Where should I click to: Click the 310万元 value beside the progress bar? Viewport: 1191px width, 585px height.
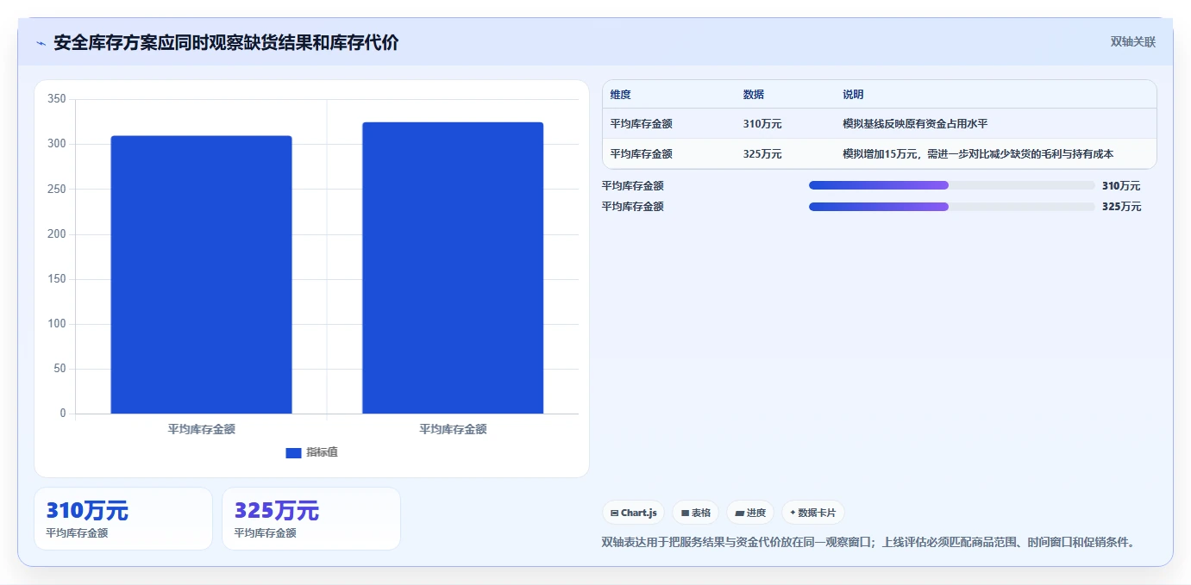(x=1121, y=185)
